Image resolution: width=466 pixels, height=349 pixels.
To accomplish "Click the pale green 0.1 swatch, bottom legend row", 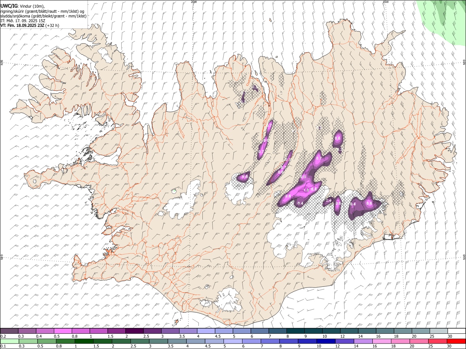I will pyautogui.click(x=9, y=341).
